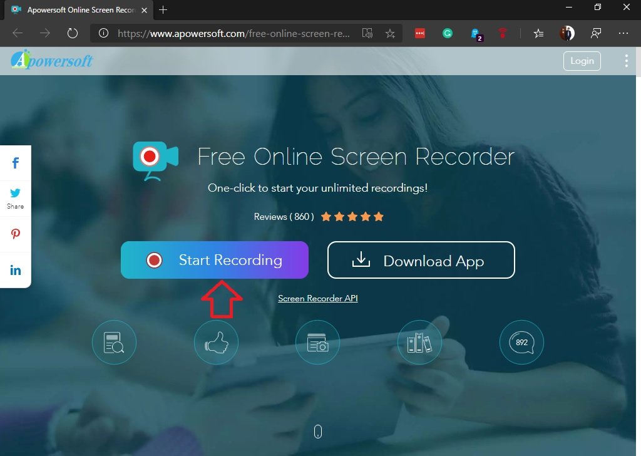The height and width of the screenshot is (456, 641).
Task: Click the five-star review rating
Action: tap(352, 217)
